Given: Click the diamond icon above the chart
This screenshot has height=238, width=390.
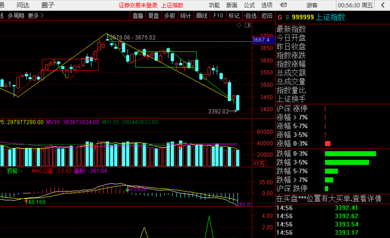Looking at the screenshot, I should click(239, 25).
